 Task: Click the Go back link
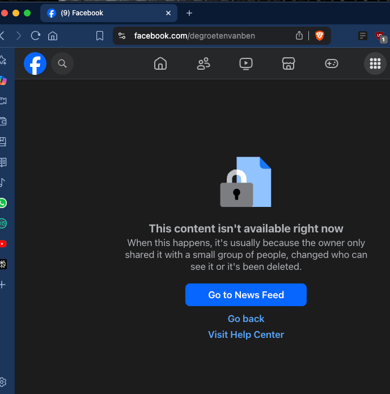246,319
